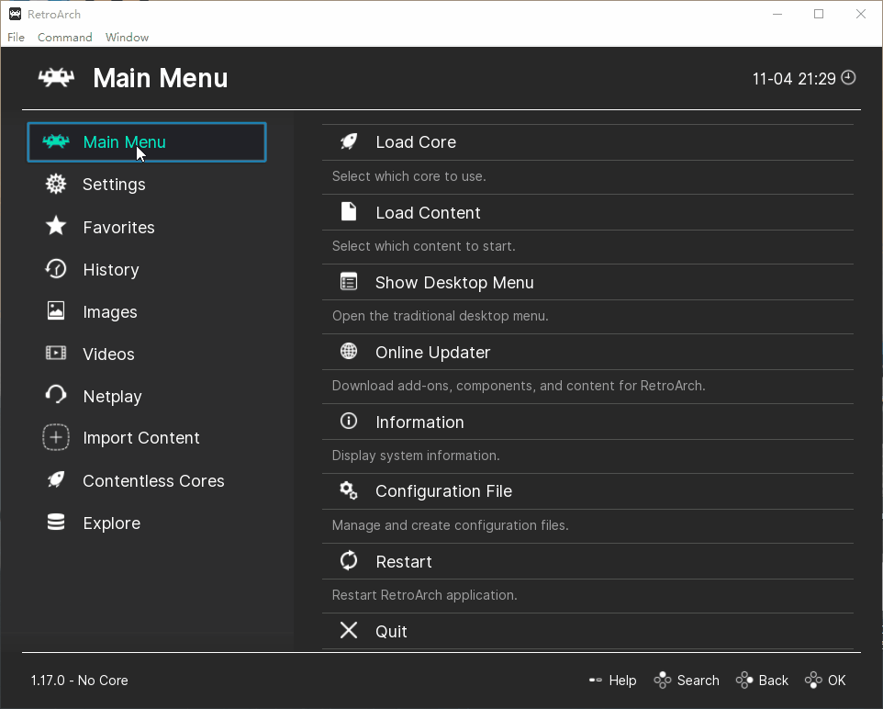
Task: Switch to the Images sidebar label
Action: (110, 311)
